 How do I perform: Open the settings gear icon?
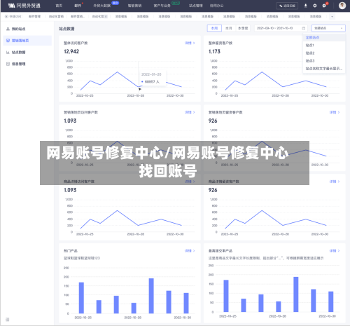pos(315,6)
